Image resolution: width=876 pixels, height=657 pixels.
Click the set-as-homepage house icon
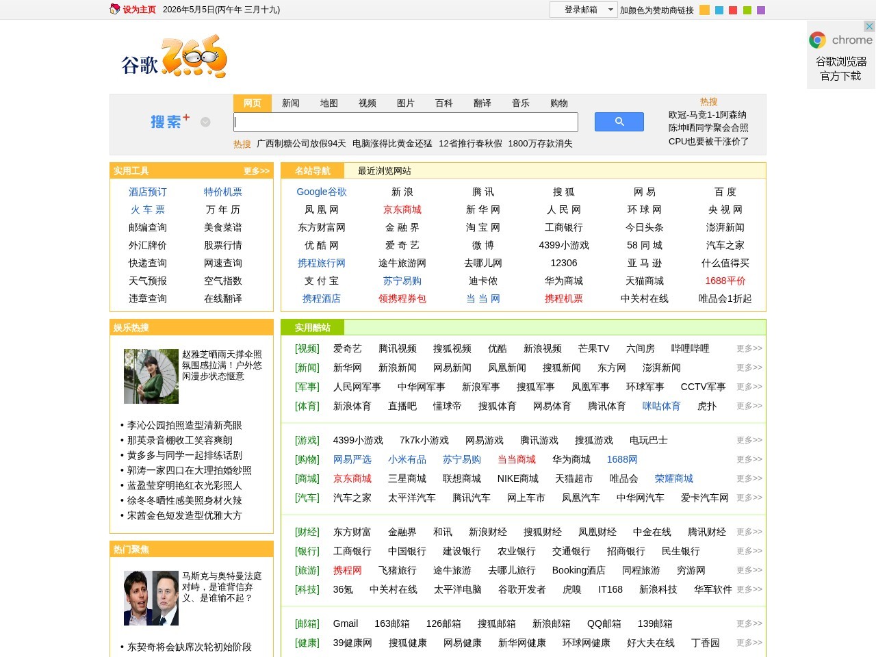coord(115,10)
